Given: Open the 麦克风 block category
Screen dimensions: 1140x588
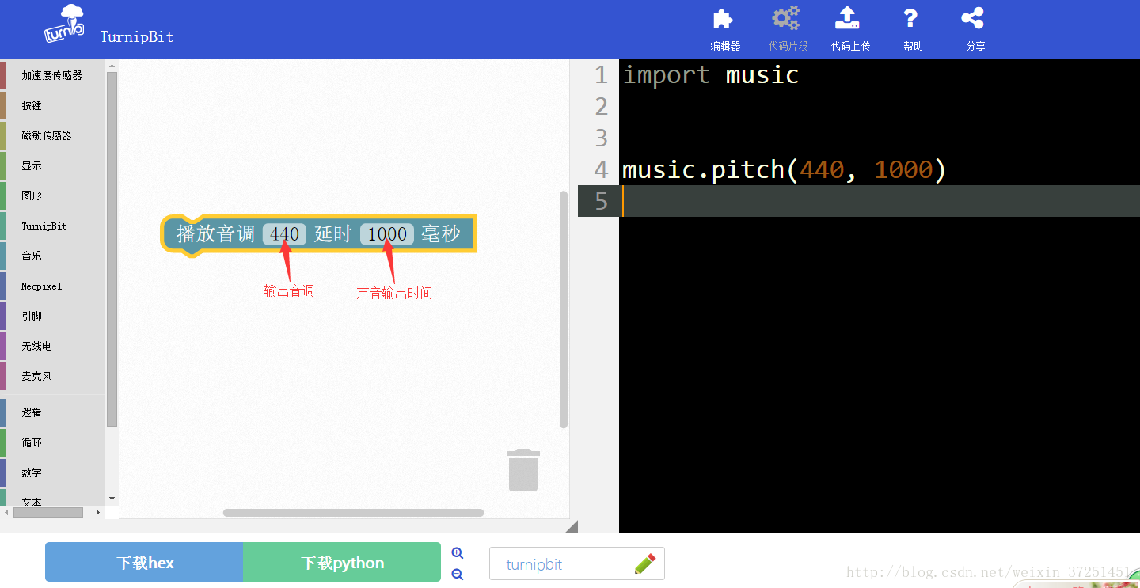Looking at the screenshot, I should pyautogui.click(x=52, y=376).
